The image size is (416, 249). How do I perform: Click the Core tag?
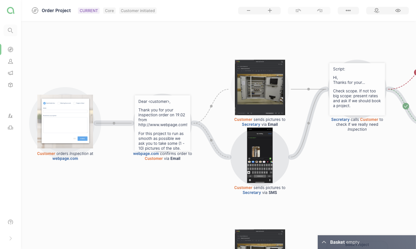coord(109,11)
